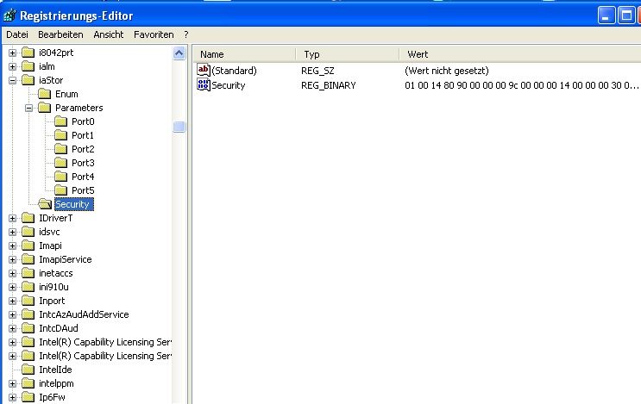This screenshot has width=641, height=404.
Task: Minimize the Registrierungs-Editor window
Action: 606,16
